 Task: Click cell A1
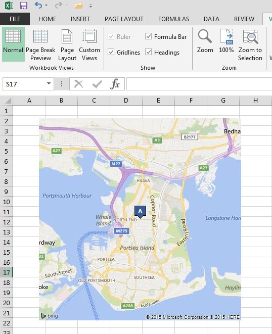point(29,111)
